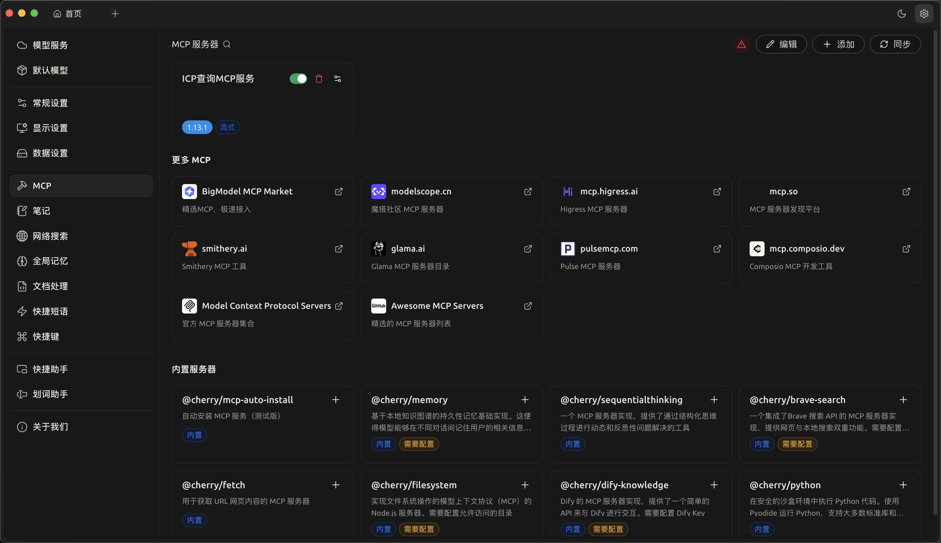Open 快捷键 in the sidebar
Screen dimensions: 941x543
[x=81, y=336]
